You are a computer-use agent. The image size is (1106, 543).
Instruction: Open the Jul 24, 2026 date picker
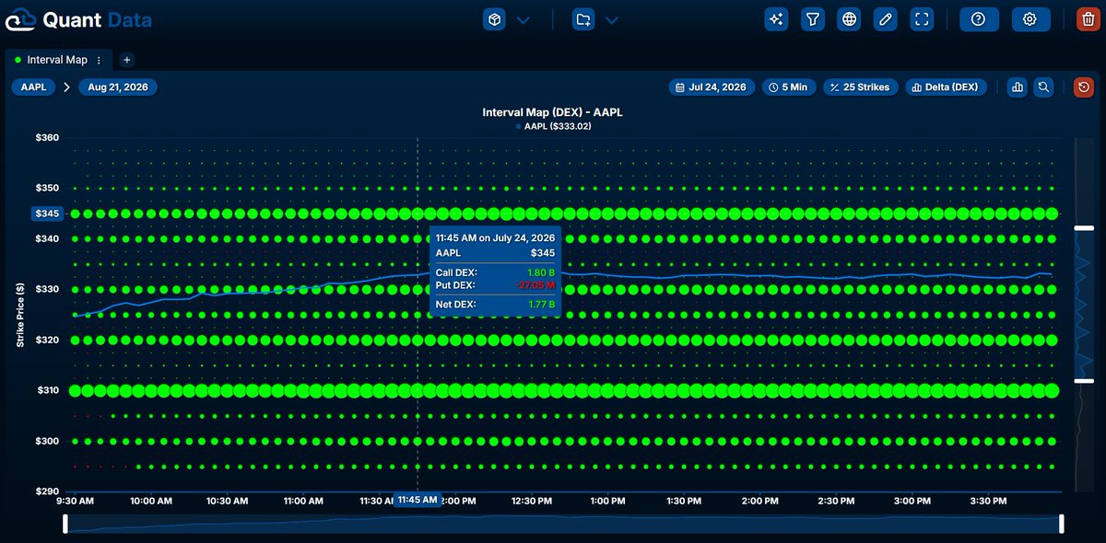[712, 87]
